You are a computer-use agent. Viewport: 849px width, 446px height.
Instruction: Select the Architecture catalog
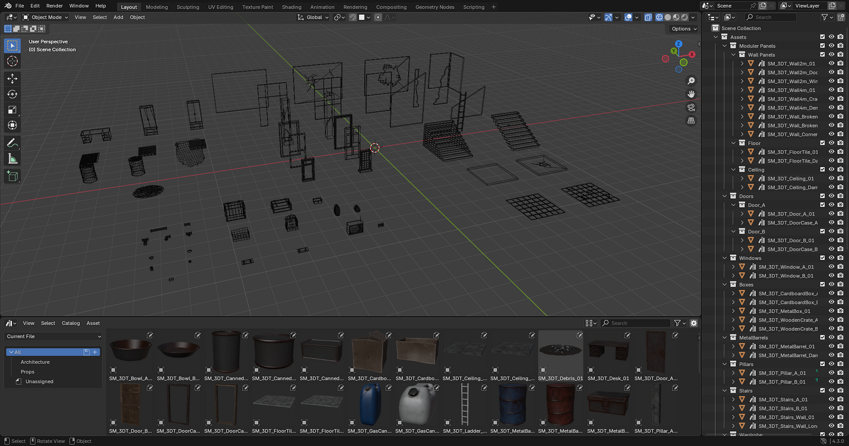click(x=35, y=362)
